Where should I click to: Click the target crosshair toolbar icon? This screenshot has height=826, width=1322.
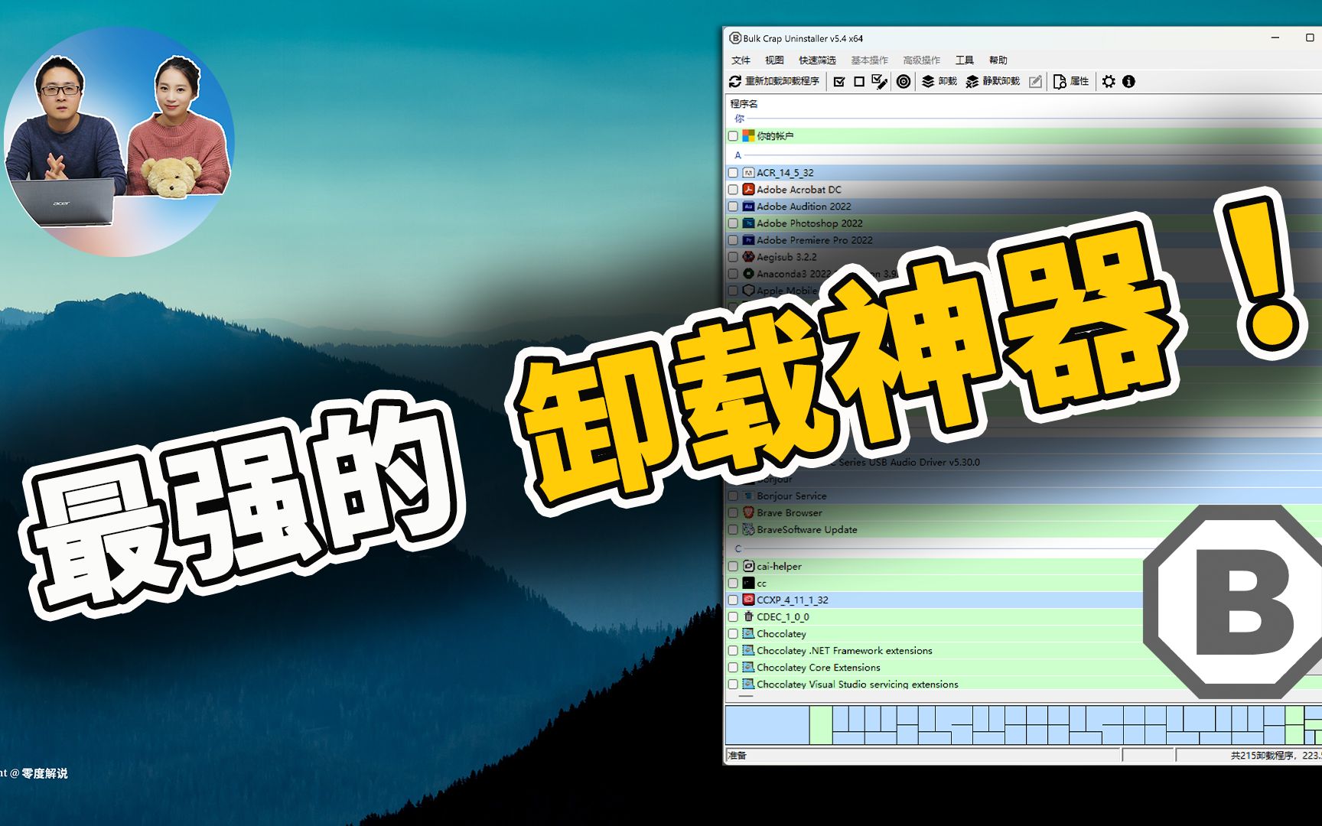pos(904,81)
